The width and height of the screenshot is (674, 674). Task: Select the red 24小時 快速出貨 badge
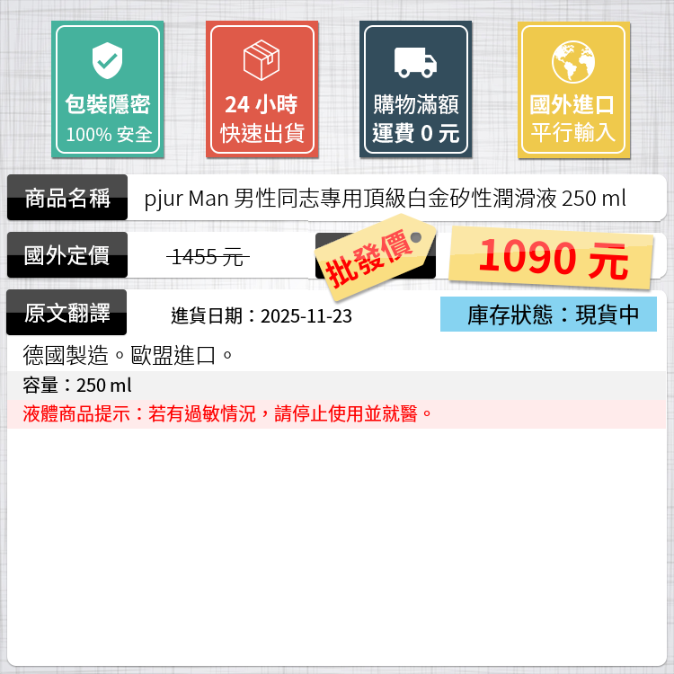coord(262,89)
